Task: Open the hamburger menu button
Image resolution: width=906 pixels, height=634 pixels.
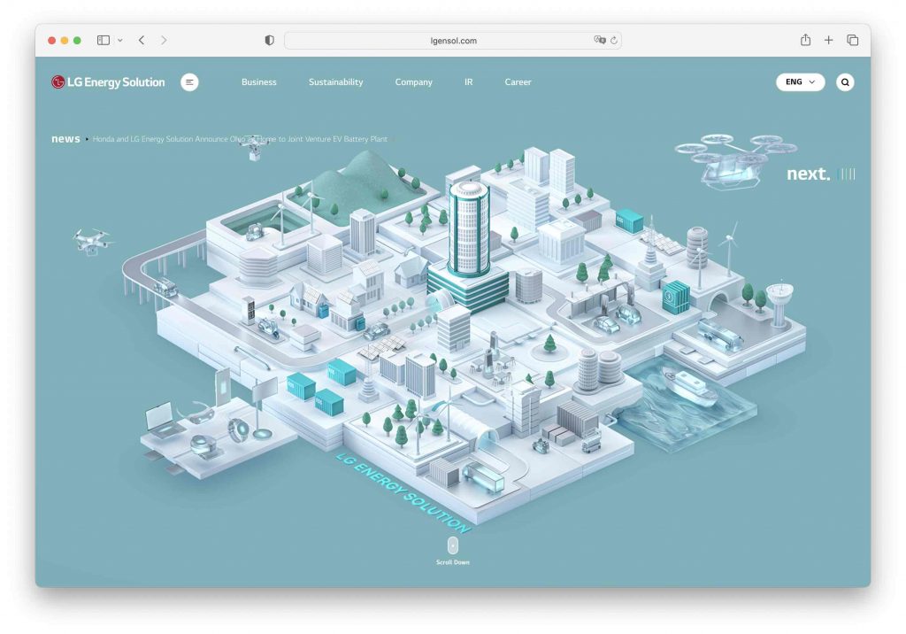Action: tap(189, 82)
